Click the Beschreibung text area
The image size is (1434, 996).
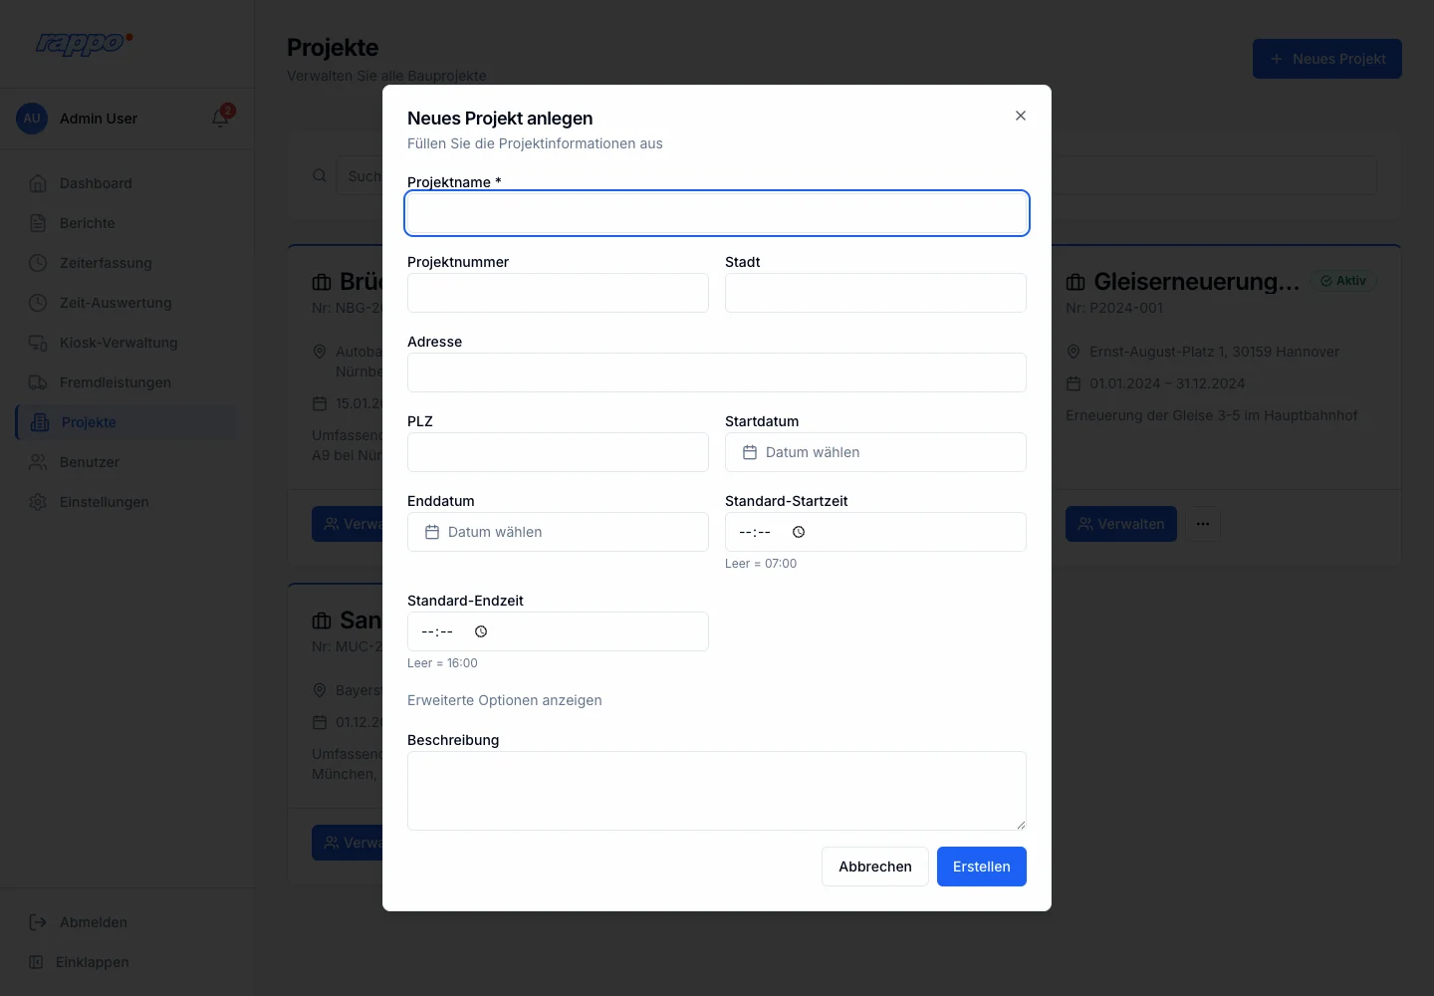click(x=717, y=791)
